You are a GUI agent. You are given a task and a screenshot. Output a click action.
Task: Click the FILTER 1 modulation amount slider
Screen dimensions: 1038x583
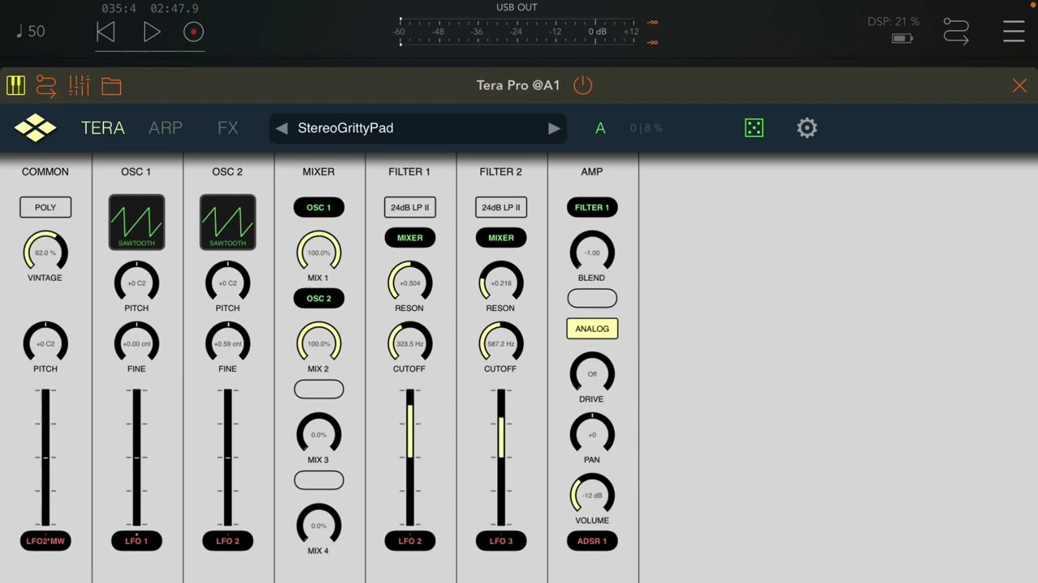point(410,457)
